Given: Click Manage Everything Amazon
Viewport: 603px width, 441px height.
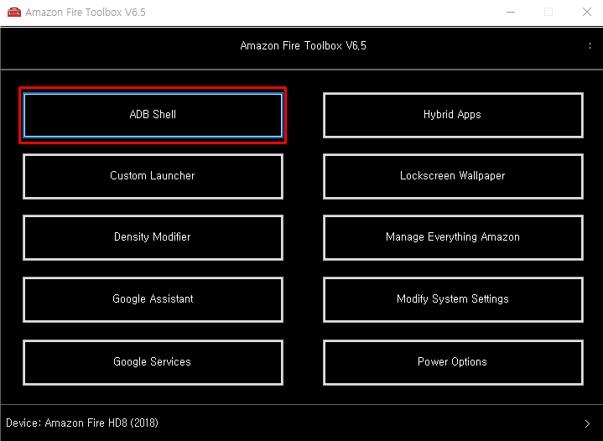Looking at the screenshot, I should point(453,237).
